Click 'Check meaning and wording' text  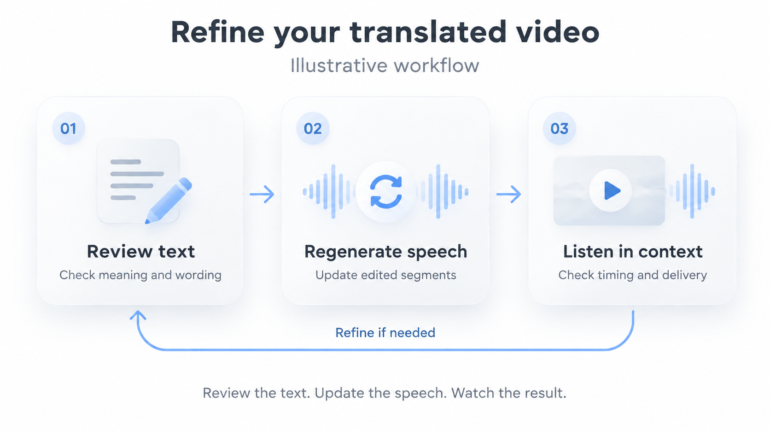coord(140,275)
